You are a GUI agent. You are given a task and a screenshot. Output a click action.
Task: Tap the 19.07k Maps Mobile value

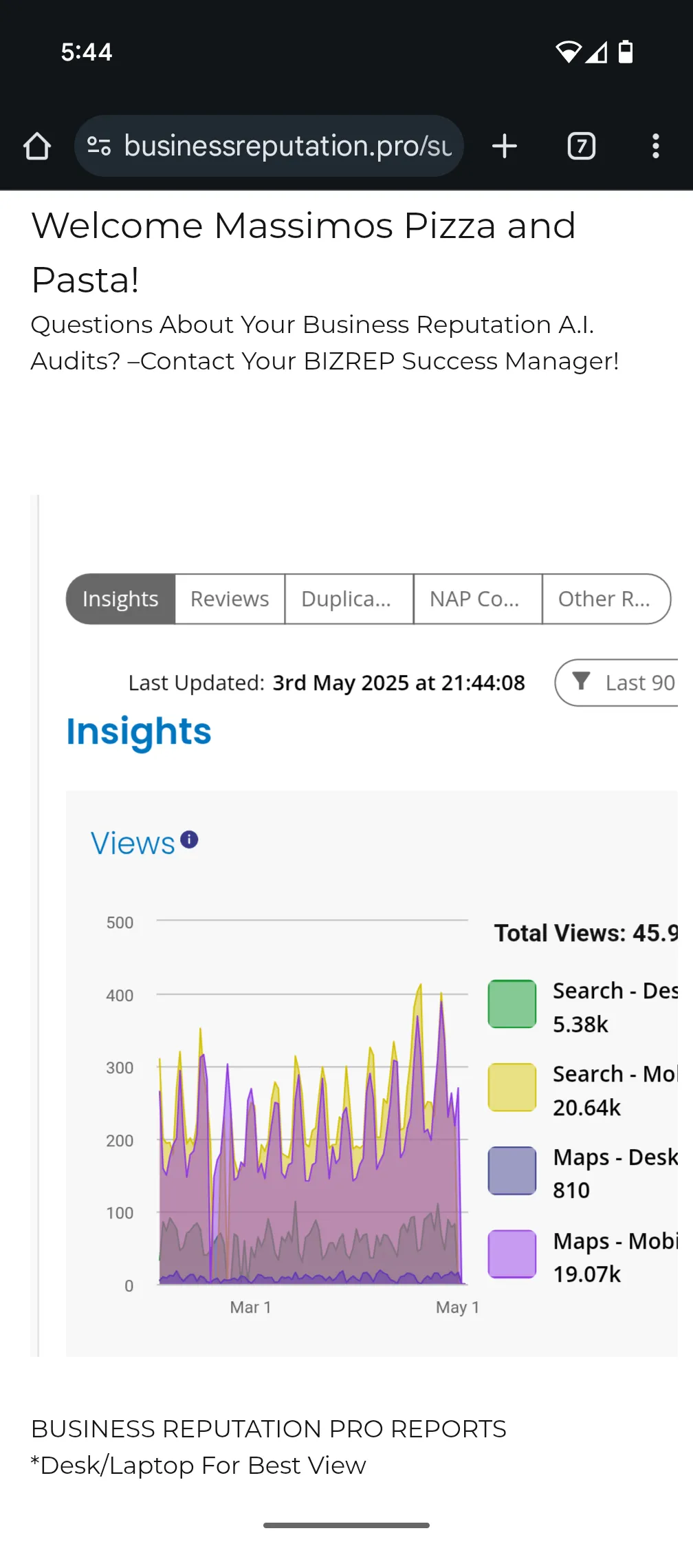pyautogui.click(x=586, y=1274)
